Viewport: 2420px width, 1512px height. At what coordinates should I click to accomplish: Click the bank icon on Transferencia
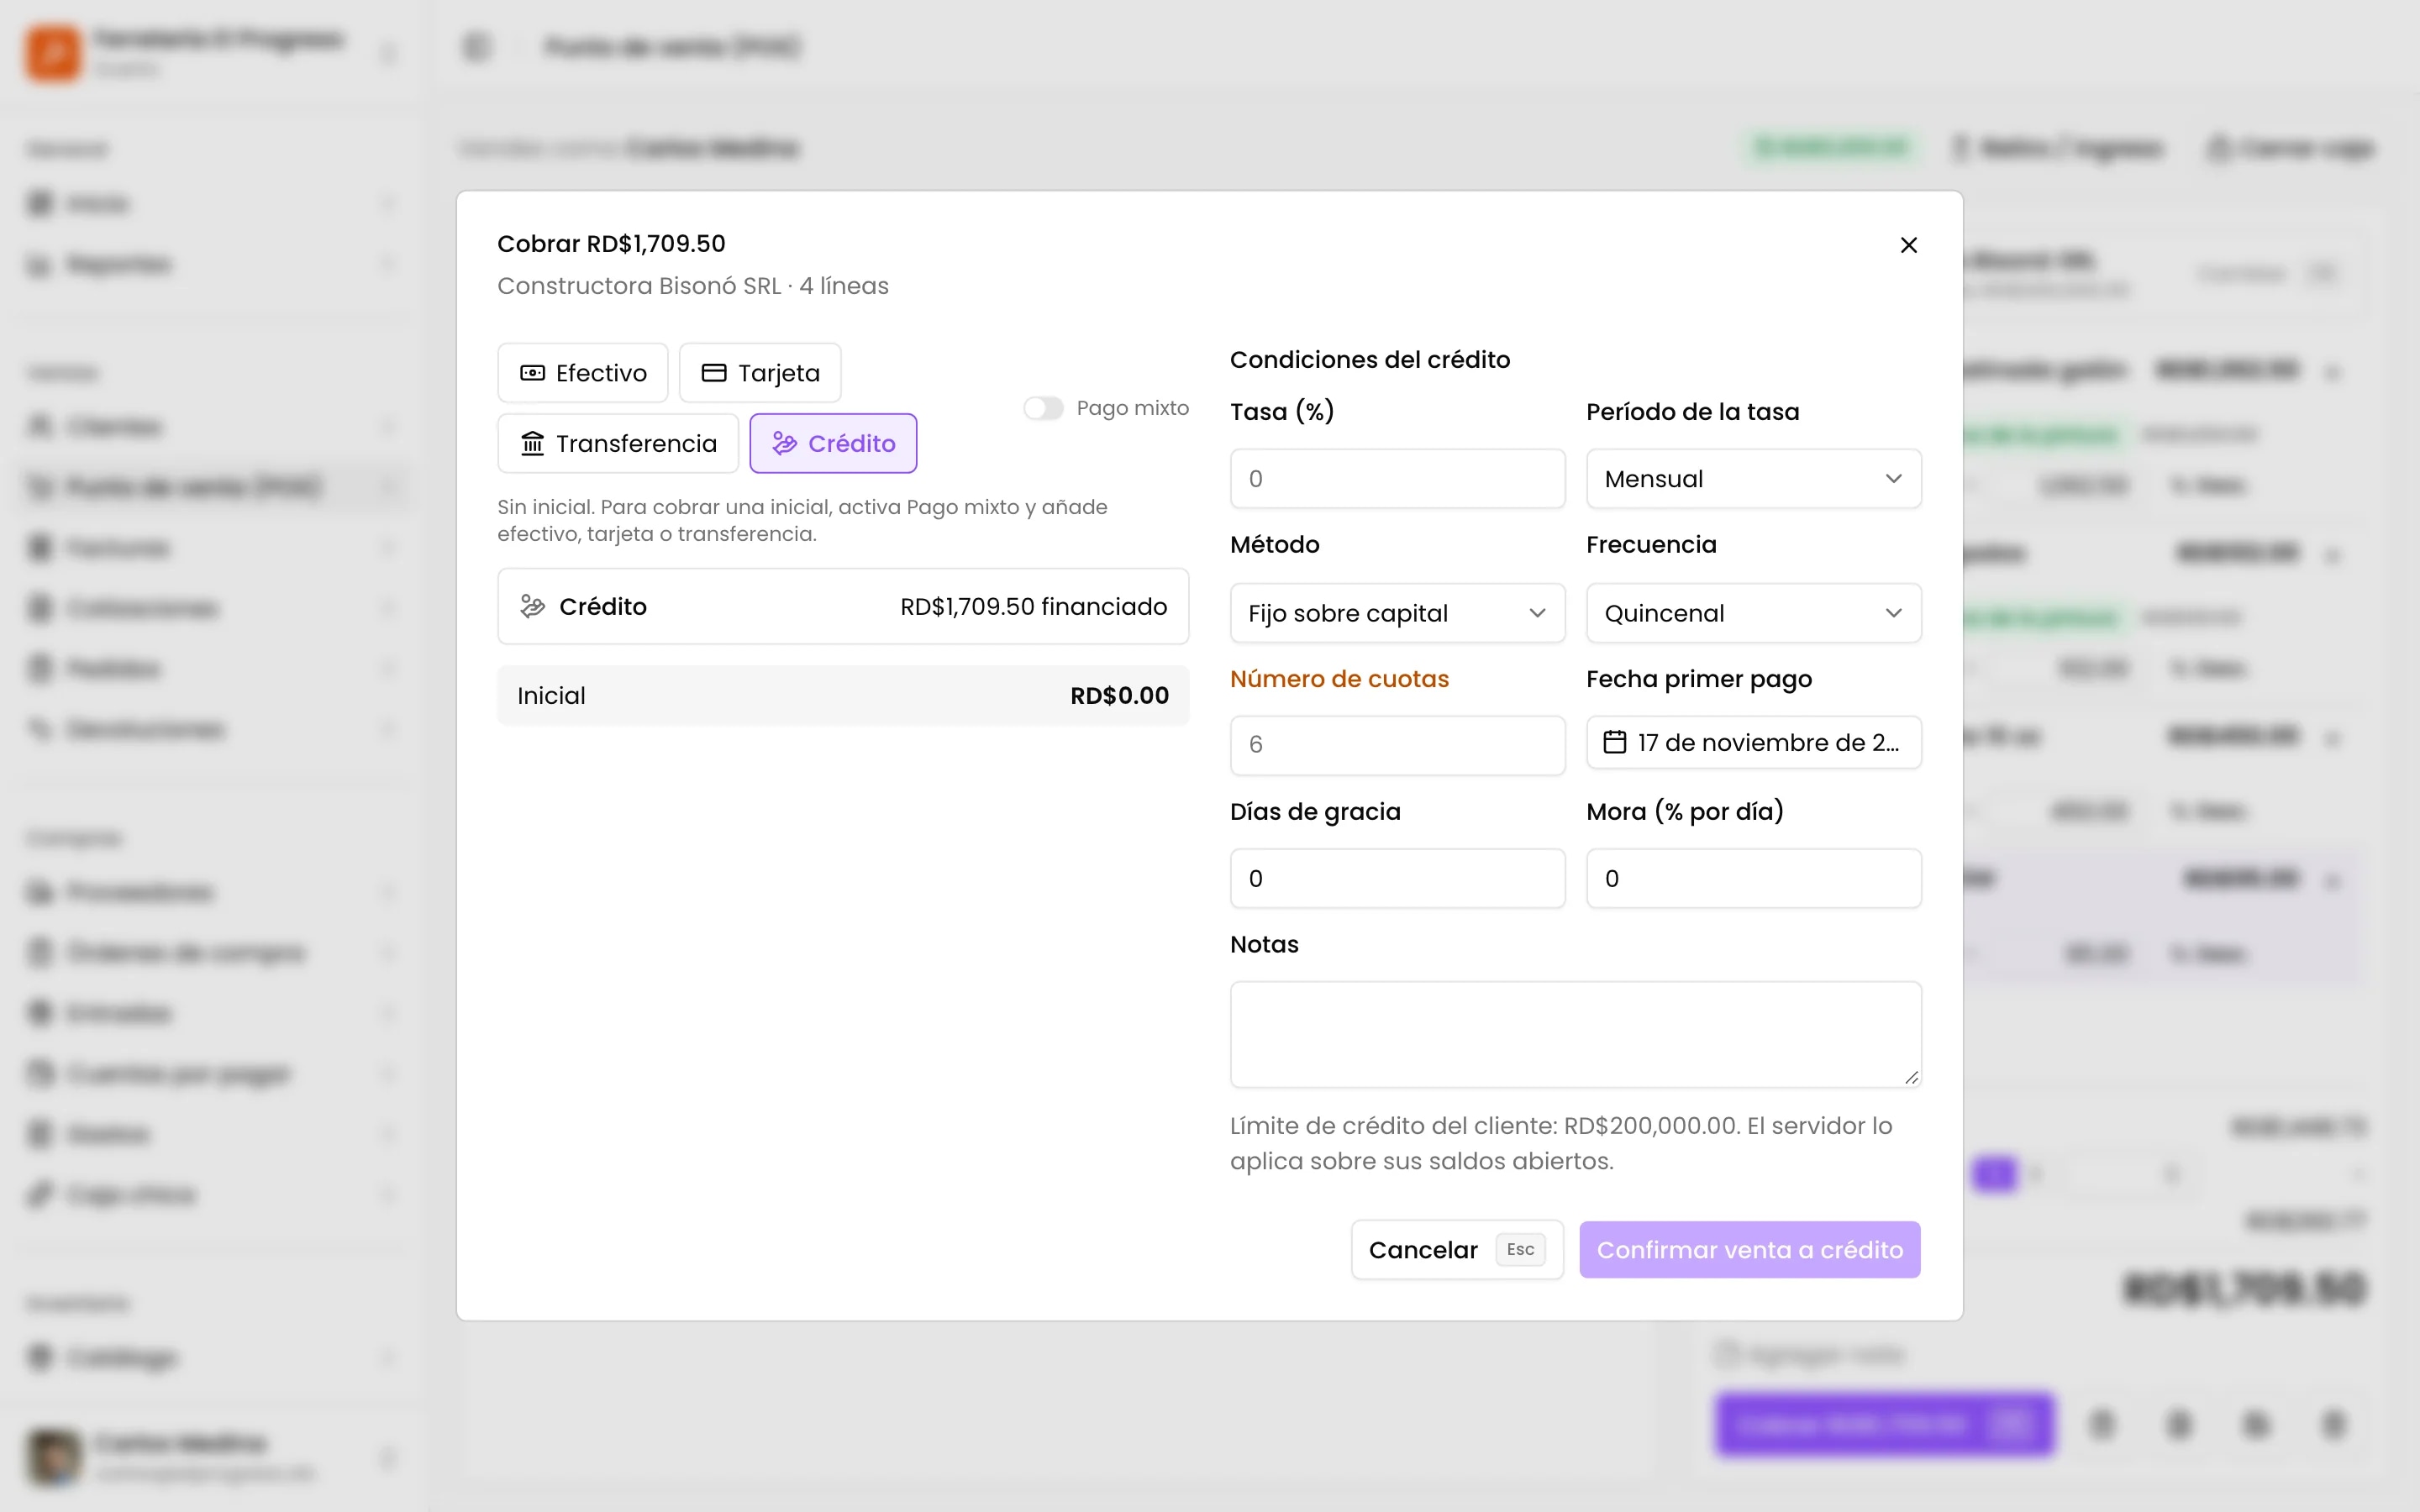point(532,443)
